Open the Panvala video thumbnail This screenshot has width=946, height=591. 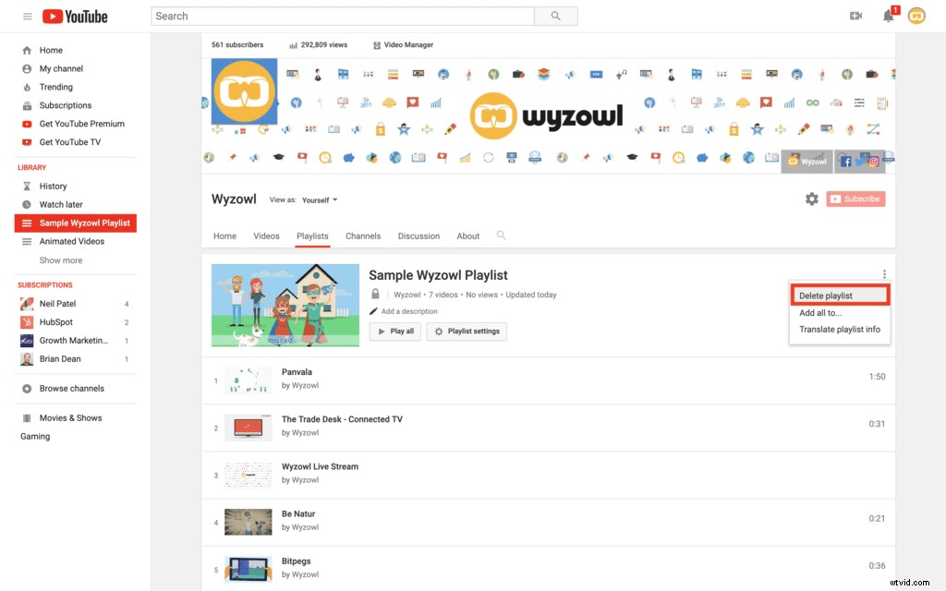(249, 380)
